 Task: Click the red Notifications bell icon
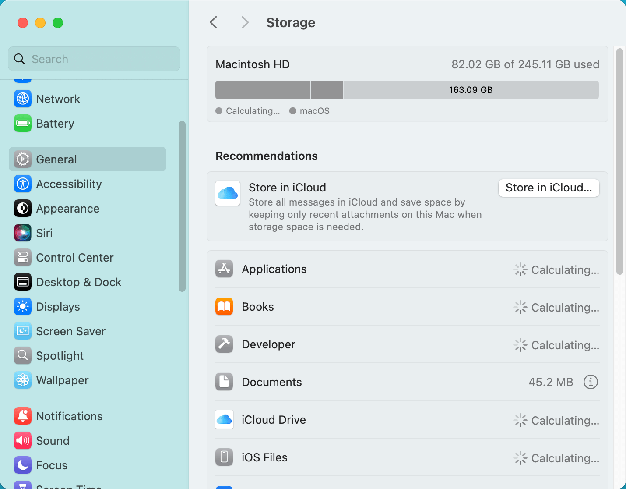(23, 416)
